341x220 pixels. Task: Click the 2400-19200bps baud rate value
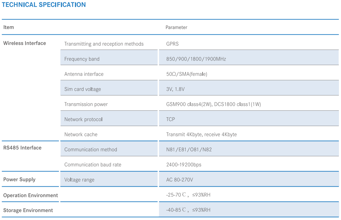[x=184, y=165]
